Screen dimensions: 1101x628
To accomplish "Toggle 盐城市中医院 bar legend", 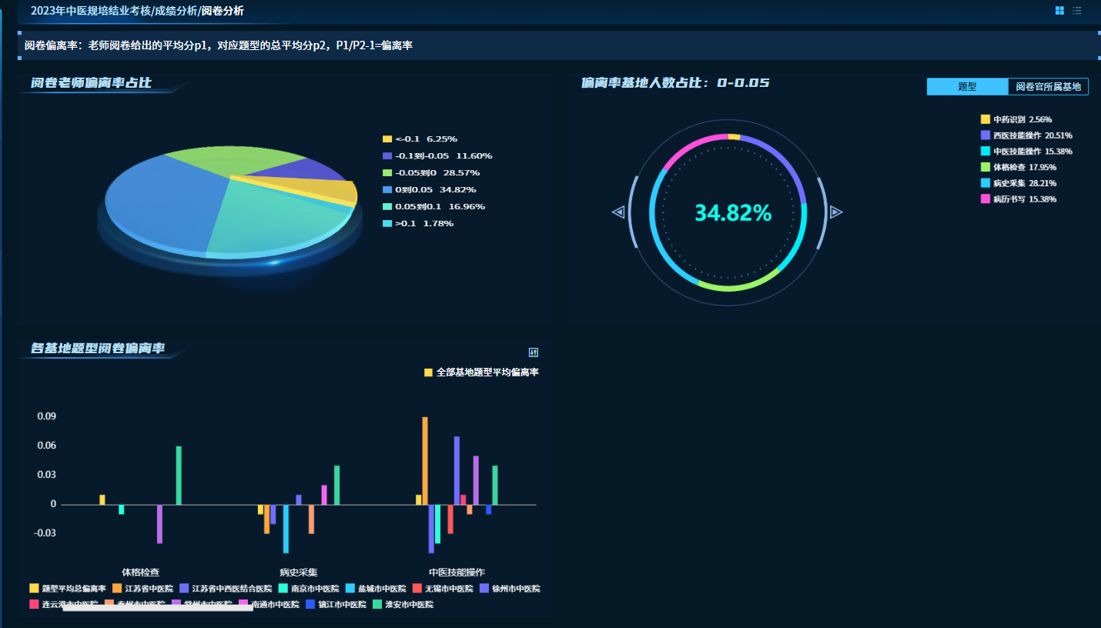I will click(376, 588).
